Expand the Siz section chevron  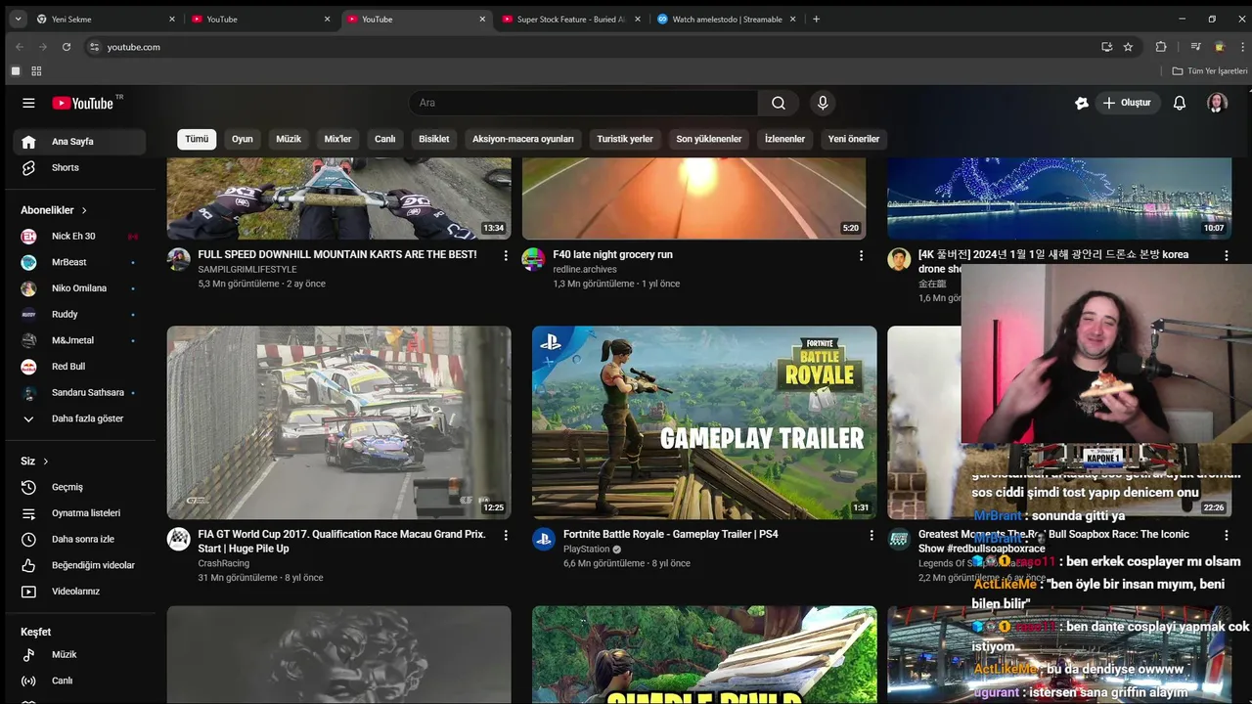coord(45,462)
